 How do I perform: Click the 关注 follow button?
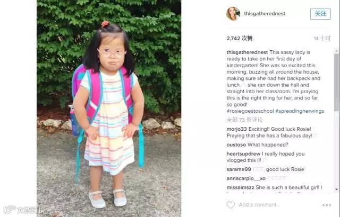[x=320, y=14]
